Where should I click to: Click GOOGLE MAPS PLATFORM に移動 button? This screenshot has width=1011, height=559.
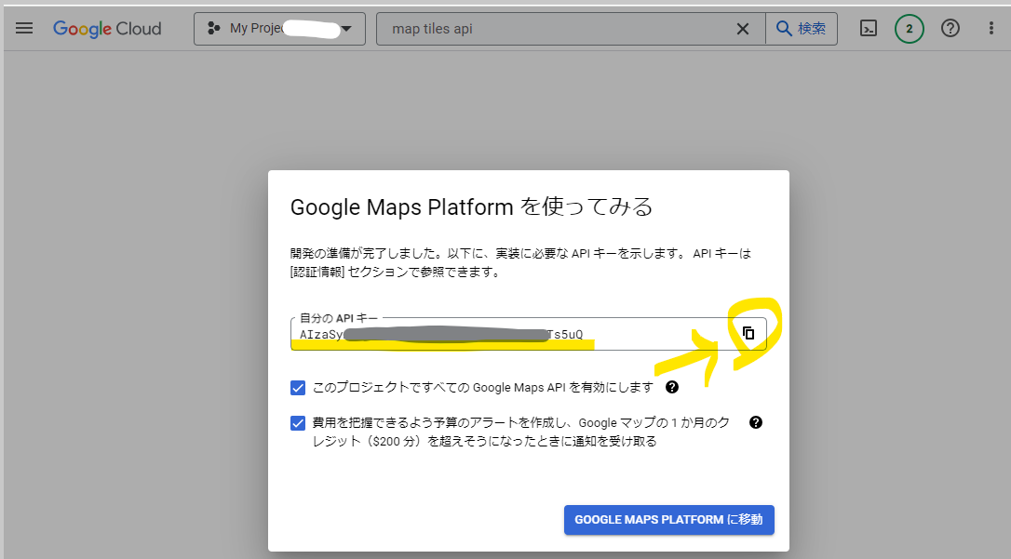pyautogui.click(x=669, y=520)
